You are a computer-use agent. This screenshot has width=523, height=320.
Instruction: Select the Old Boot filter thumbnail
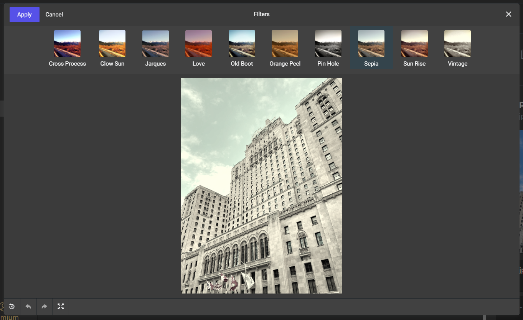242,44
